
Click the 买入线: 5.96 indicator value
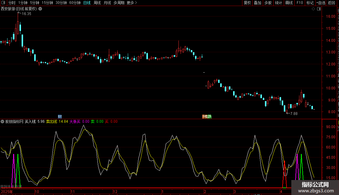pos(34,121)
